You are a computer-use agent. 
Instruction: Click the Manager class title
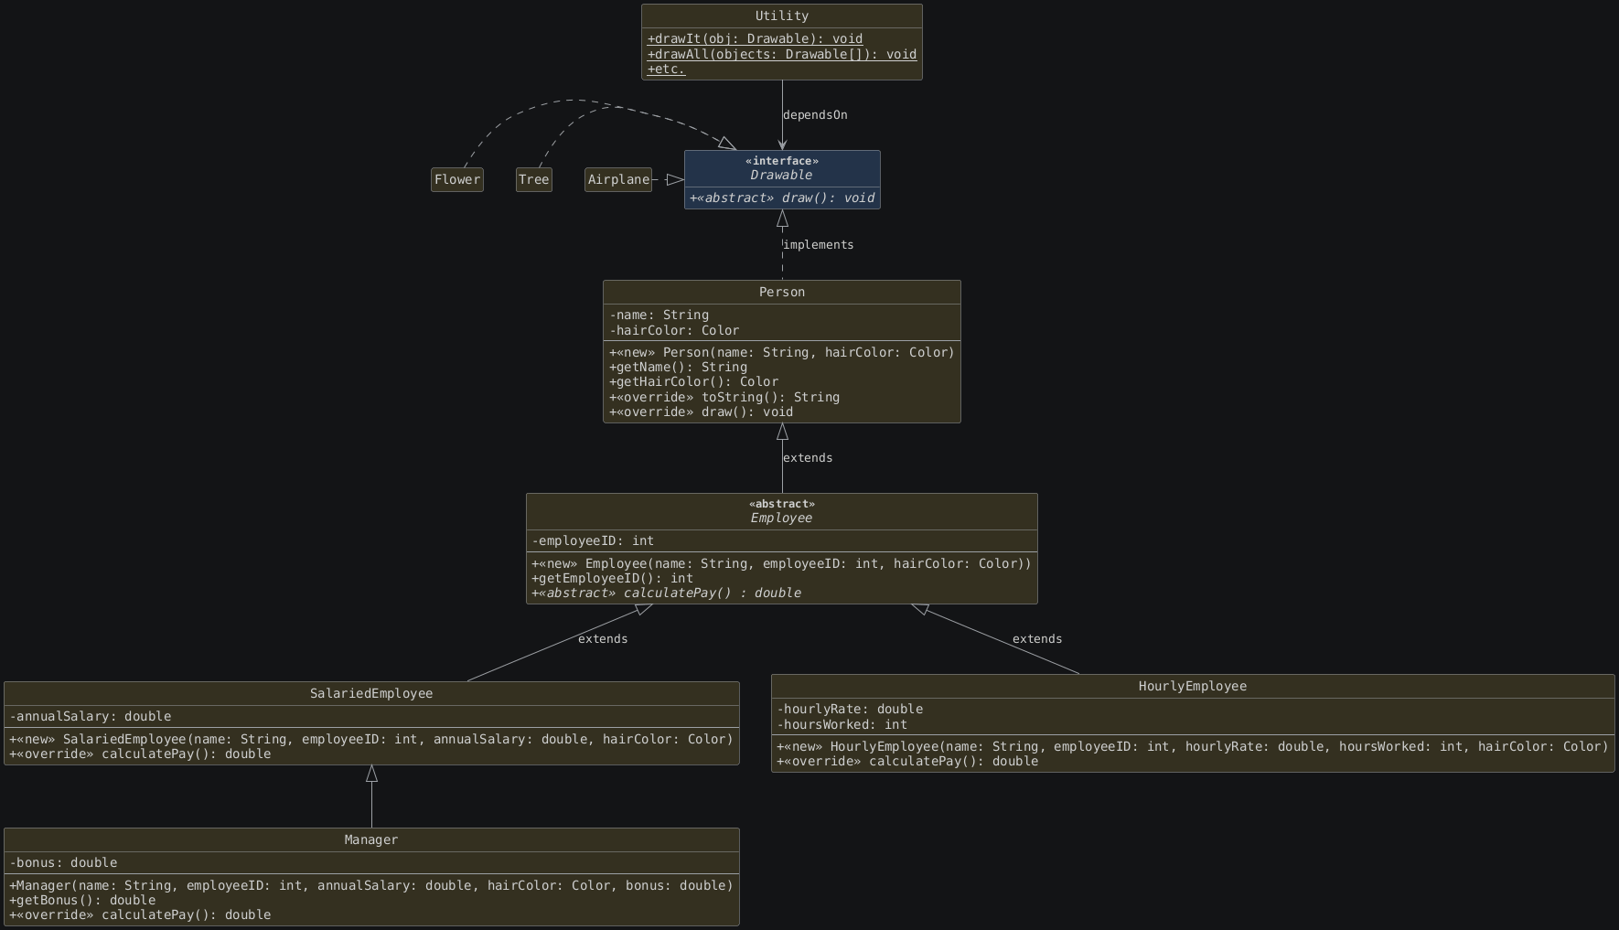pos(371,840)
